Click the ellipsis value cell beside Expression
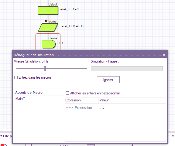175x146 pixels. [132, 107]
